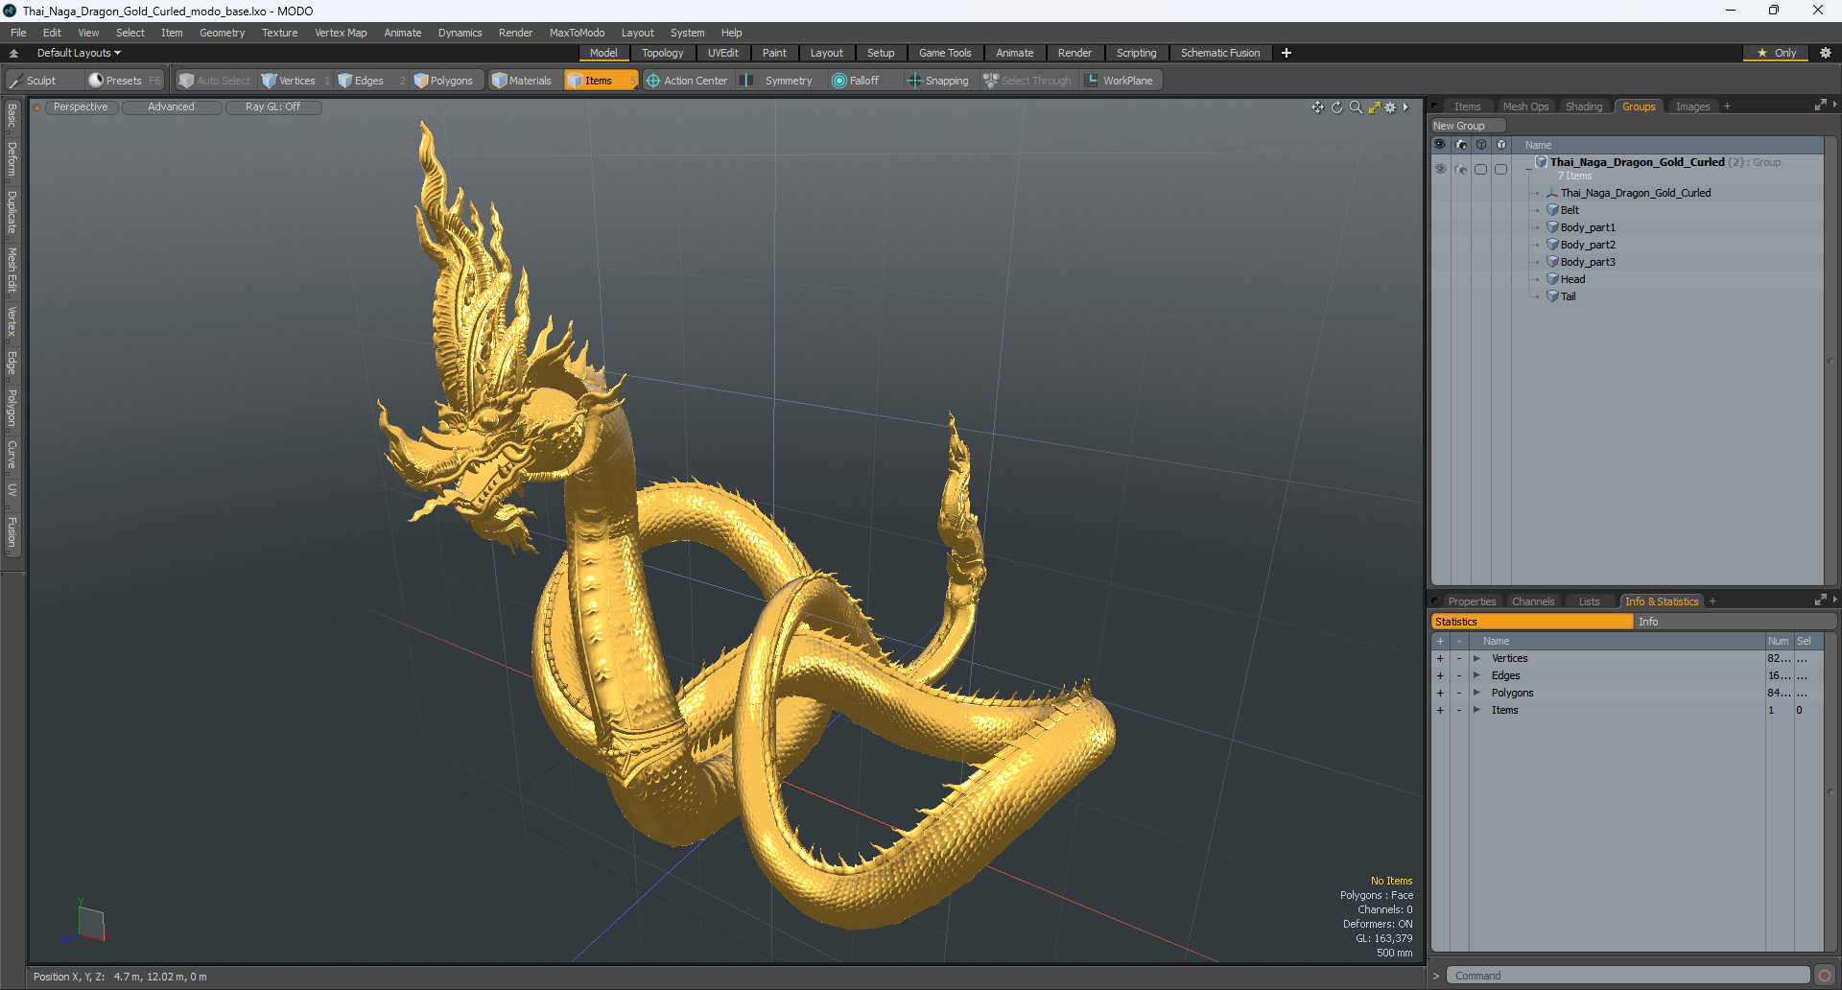Toggle visibility eye of Thai_Naga_Dragon_Gold_Curled group
Viewport: 1842px width, 990px height.
1440,169
